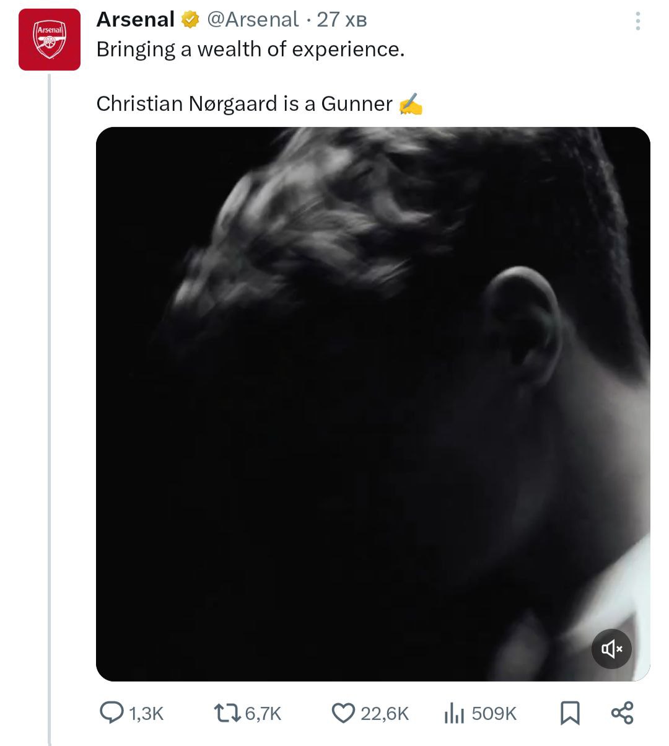The width and height of the screenshot is (669, 746).
Task: Open the Arsenal profile avatar
Action: tap(50, 40)
